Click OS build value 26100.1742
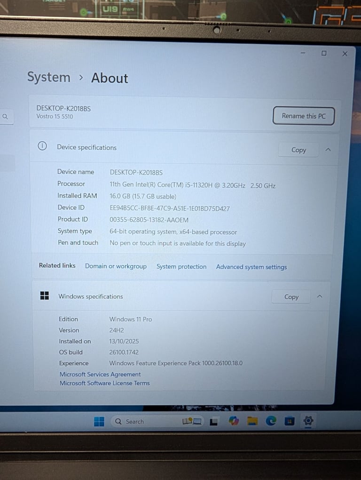The height and width of the screenshot is (480, 361). (124, 352)
